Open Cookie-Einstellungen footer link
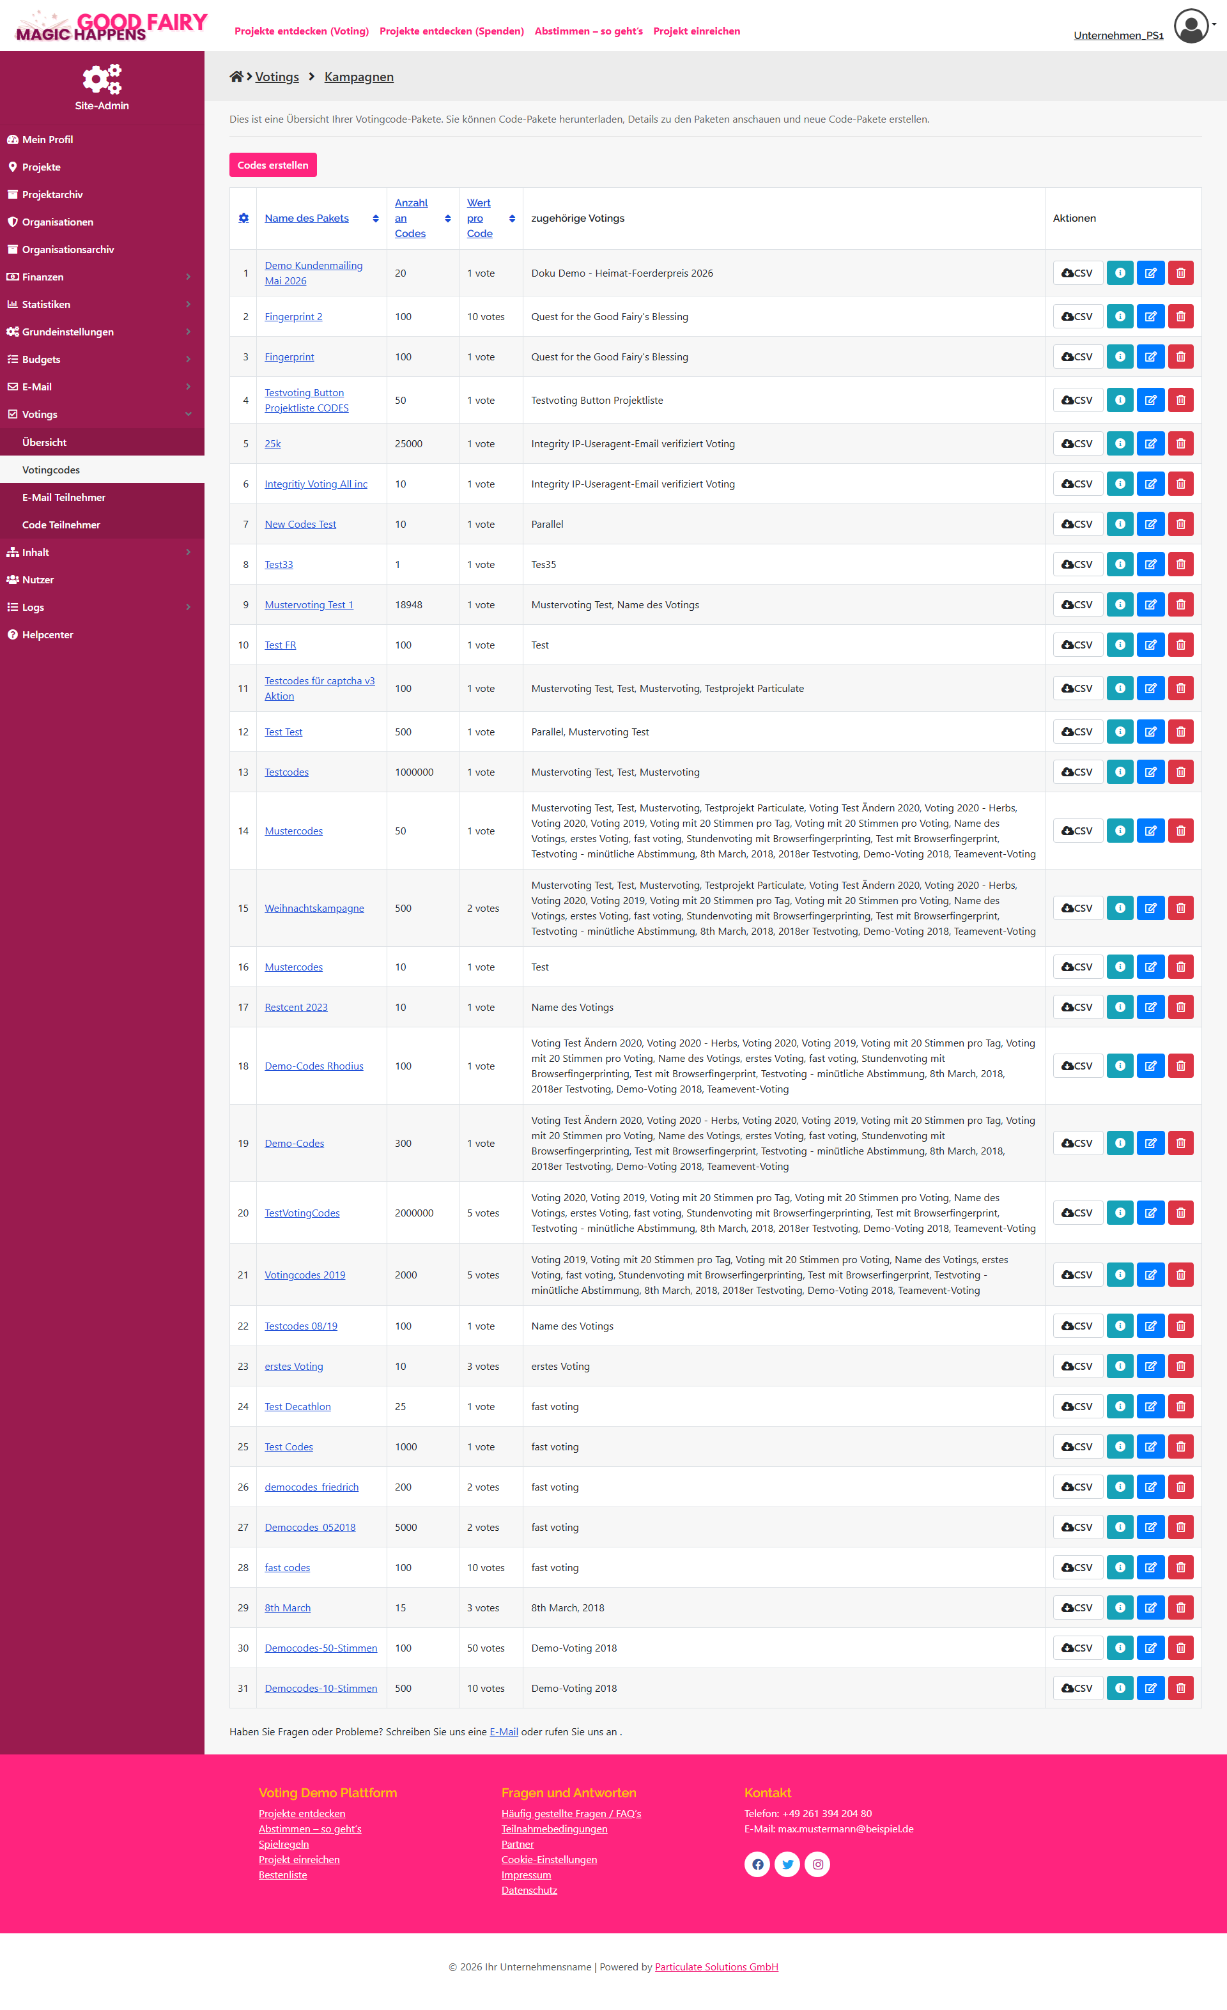The height and width of the screenshot is (2010, 1227). [549, 1860]
